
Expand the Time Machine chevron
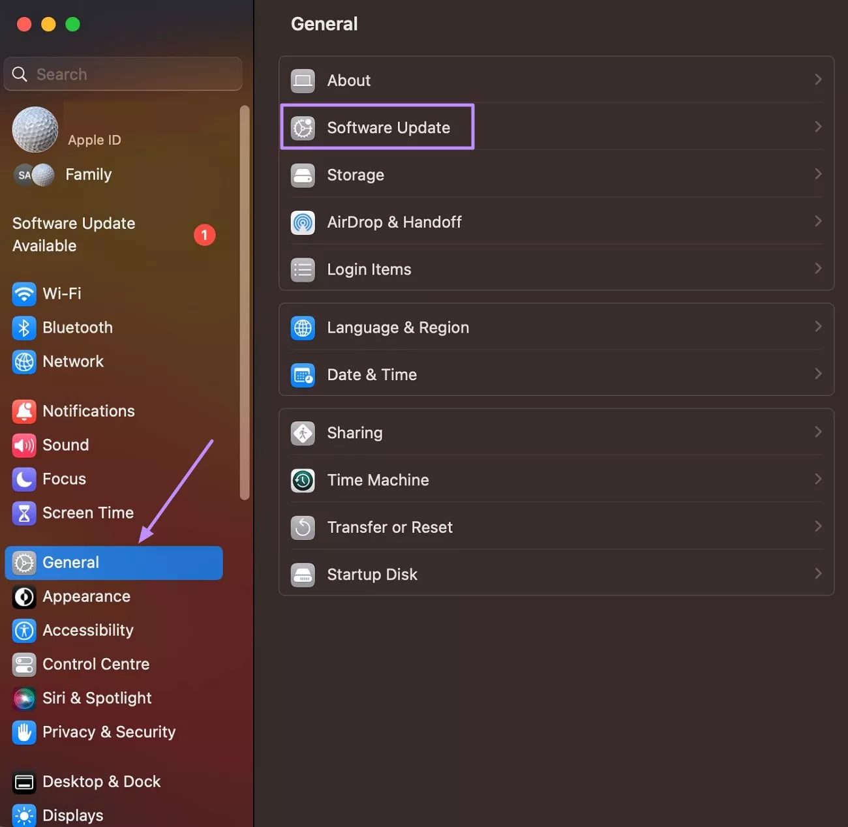(x=818, y=479)
